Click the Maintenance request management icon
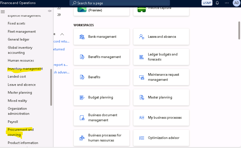 click(x=142, y=77)
